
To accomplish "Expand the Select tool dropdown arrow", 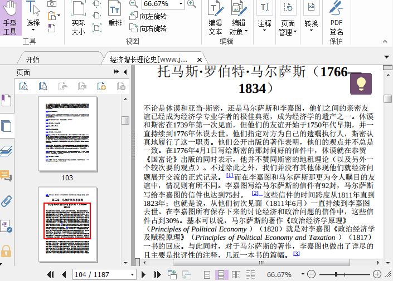I will 33,30.
